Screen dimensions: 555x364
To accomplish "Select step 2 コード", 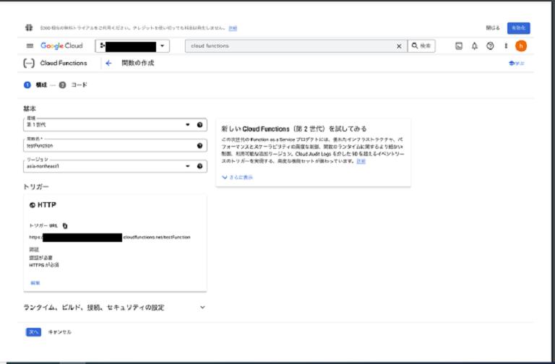I will pos(73,85).
